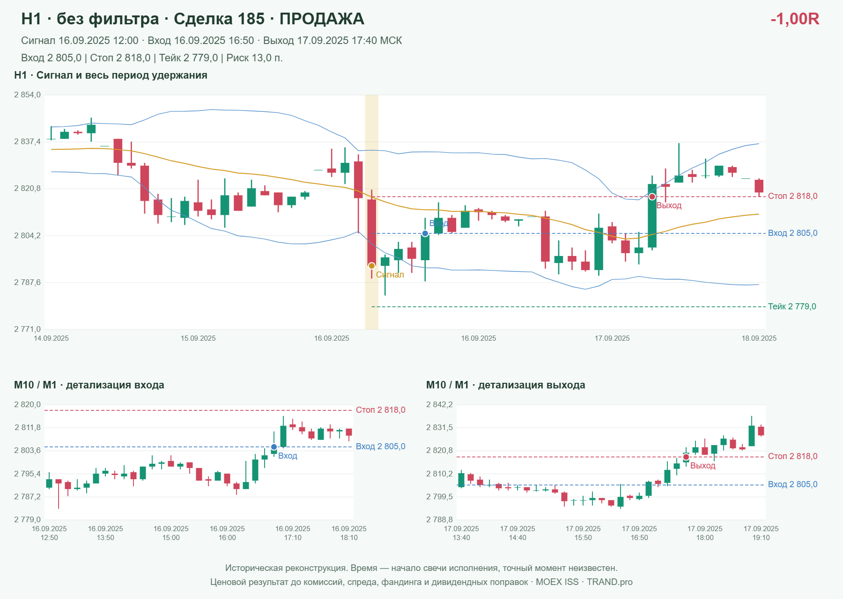Click the blue Вход marker dot on H1 chart
Viewport: 843px width, 599px height.
tap(425, 234)
